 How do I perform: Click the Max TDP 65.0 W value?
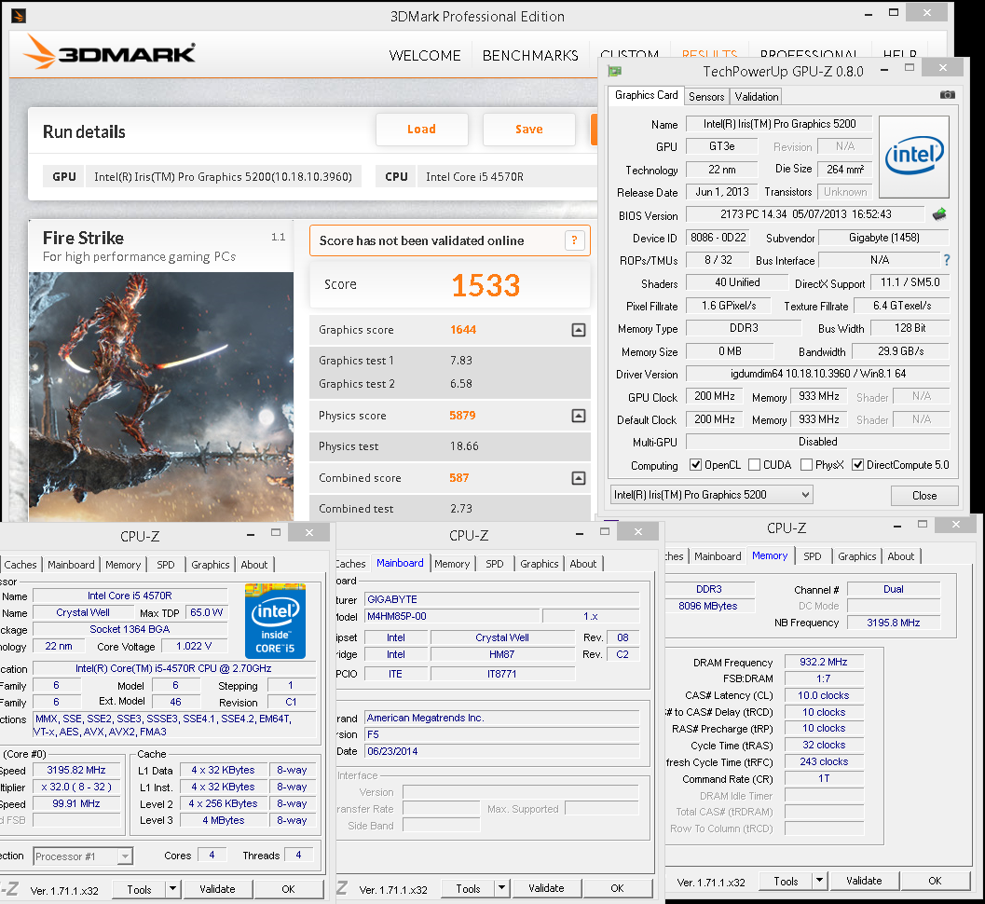[207, 612]
